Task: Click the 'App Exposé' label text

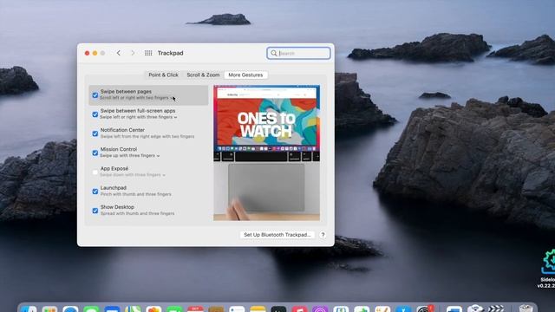Action: click(x=114, y=168)
